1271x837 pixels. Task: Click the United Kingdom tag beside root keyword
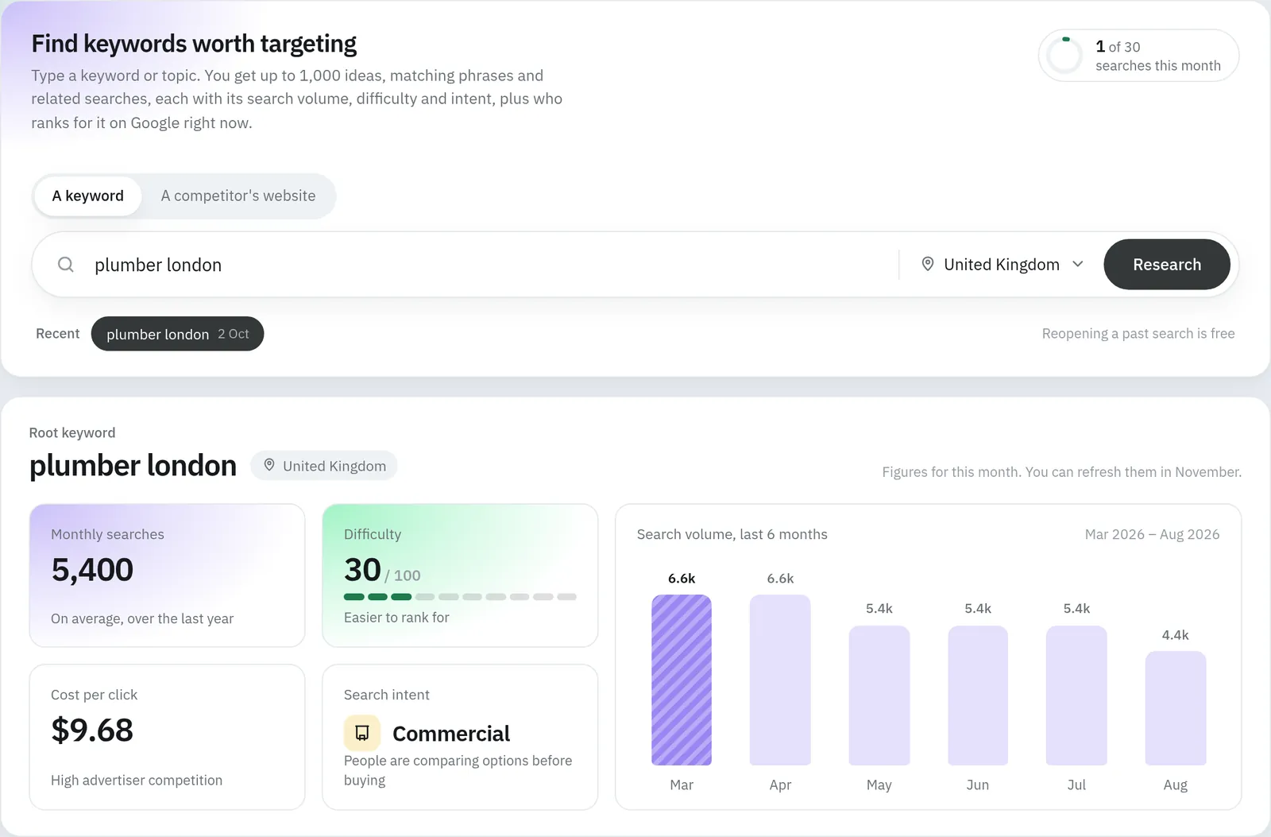pos(324,466)
